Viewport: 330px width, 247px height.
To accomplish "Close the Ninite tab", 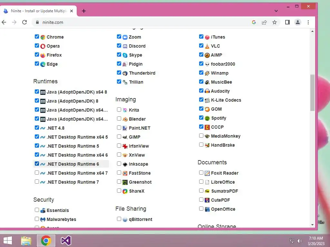I will (72, 11).
